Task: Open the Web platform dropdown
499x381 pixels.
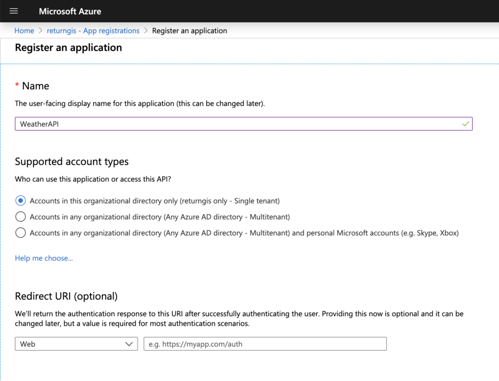Action: pyautogui.click(x=76, y=344)
